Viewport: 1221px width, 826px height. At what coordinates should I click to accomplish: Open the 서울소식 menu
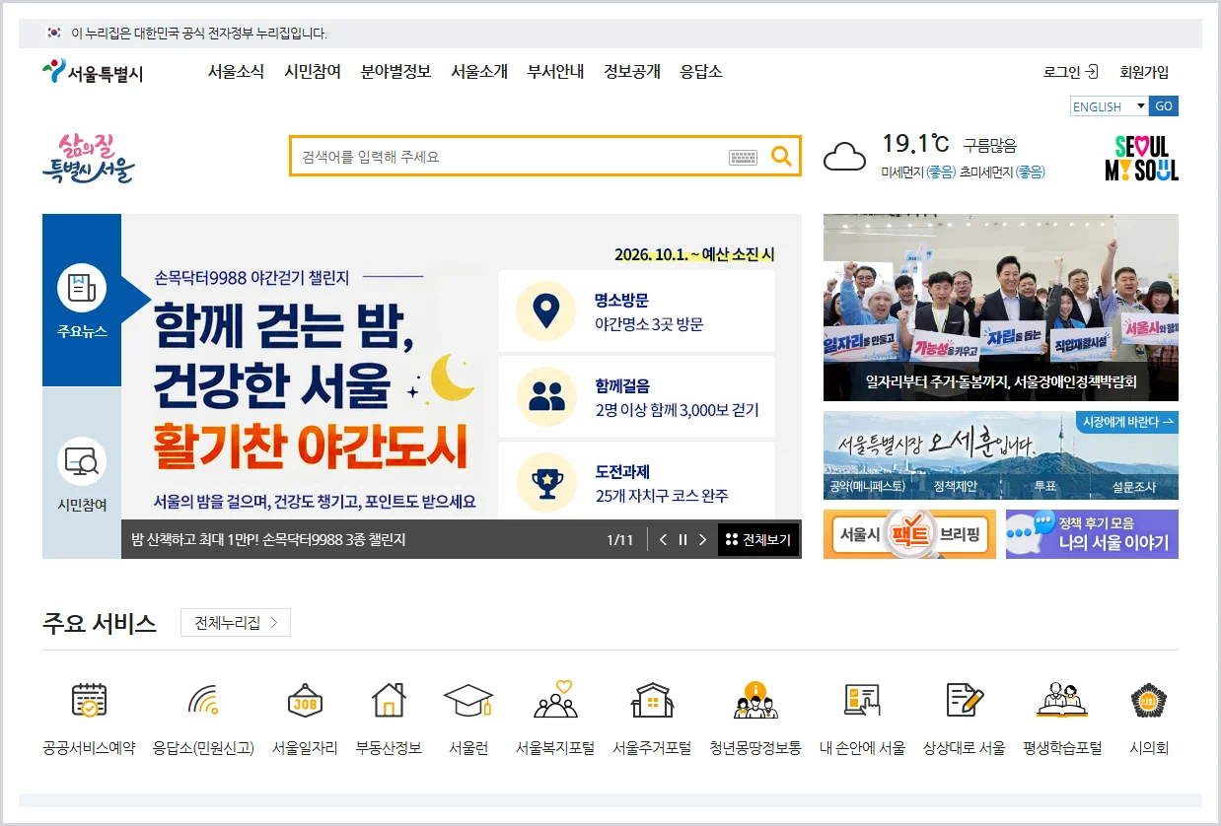[236, 72]
